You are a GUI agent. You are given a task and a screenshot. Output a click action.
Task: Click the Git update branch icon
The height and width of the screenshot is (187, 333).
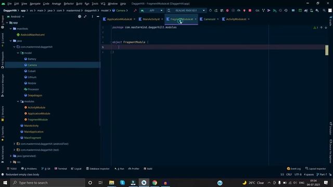click(263, 10)
